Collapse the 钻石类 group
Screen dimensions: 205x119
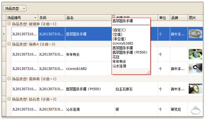pos(9,99)
